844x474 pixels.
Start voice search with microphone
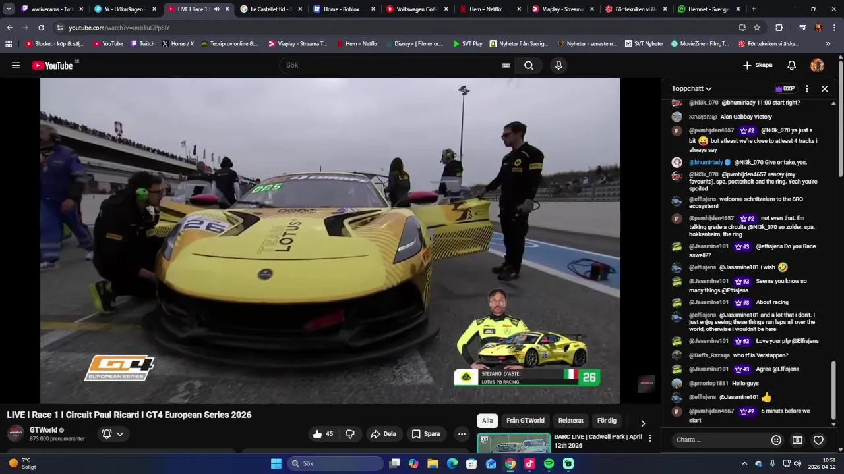coord(558,65)
